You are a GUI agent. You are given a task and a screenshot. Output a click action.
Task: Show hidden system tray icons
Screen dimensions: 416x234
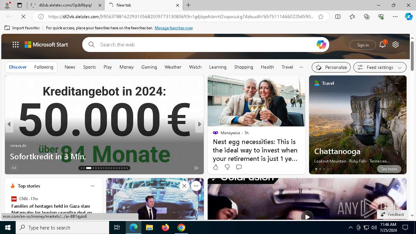click(350, 227)
